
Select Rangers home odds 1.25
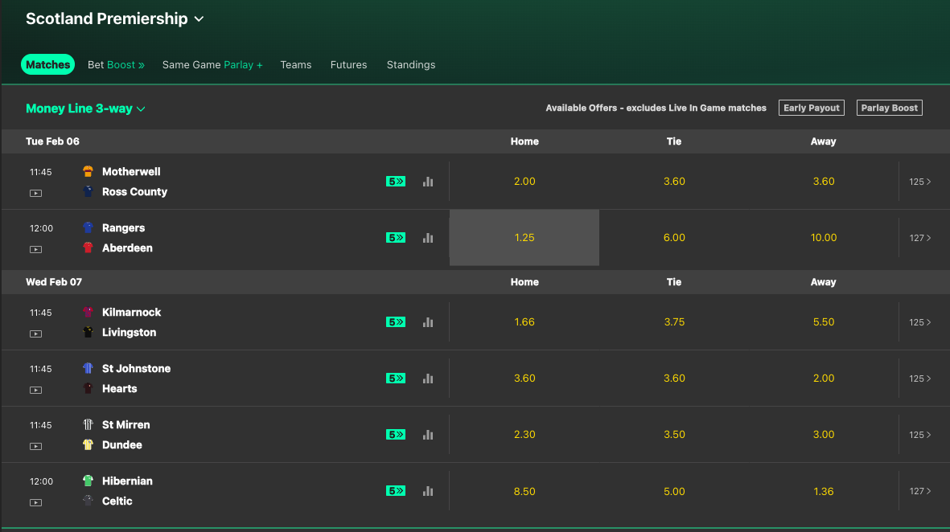[524, 238]
